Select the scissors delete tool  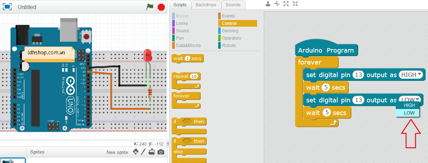[x=277, y=4]
